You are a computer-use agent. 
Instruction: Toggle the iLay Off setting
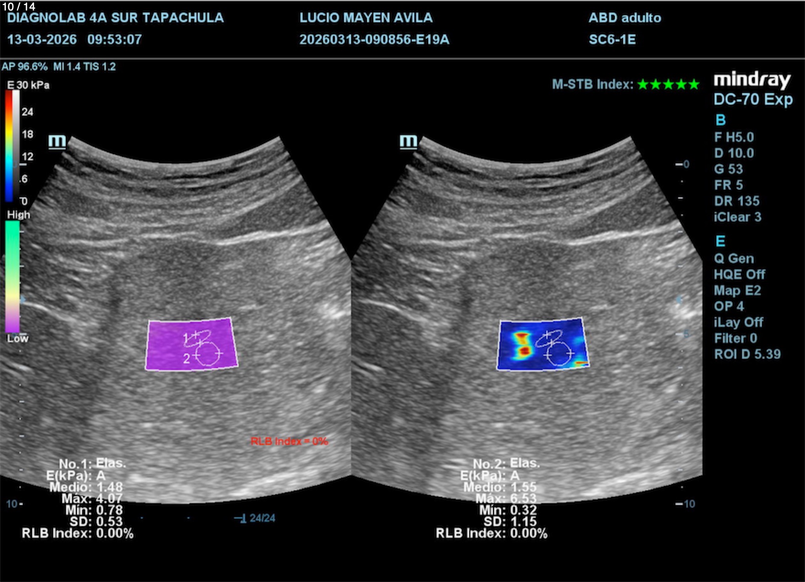(738, 323)
